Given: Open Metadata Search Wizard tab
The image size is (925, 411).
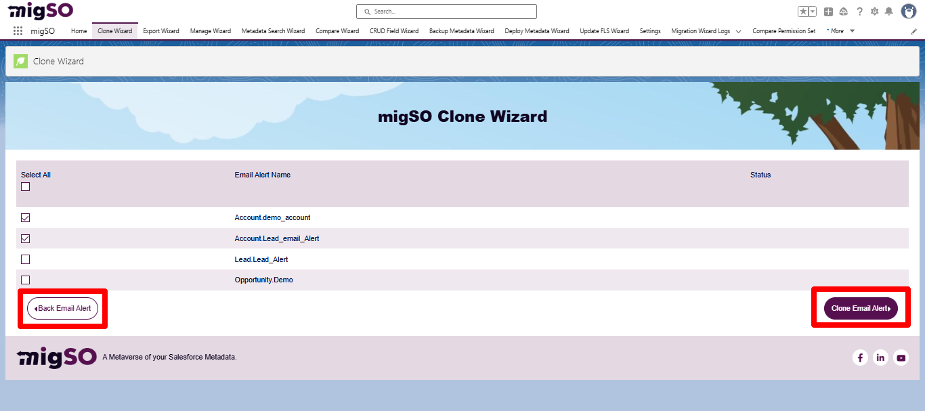Looking at the screenshot, I should [x=274, y=31].
